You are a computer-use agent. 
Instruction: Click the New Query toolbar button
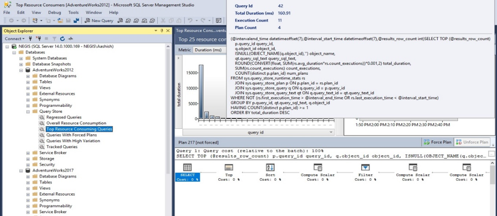tap(99, 20)
